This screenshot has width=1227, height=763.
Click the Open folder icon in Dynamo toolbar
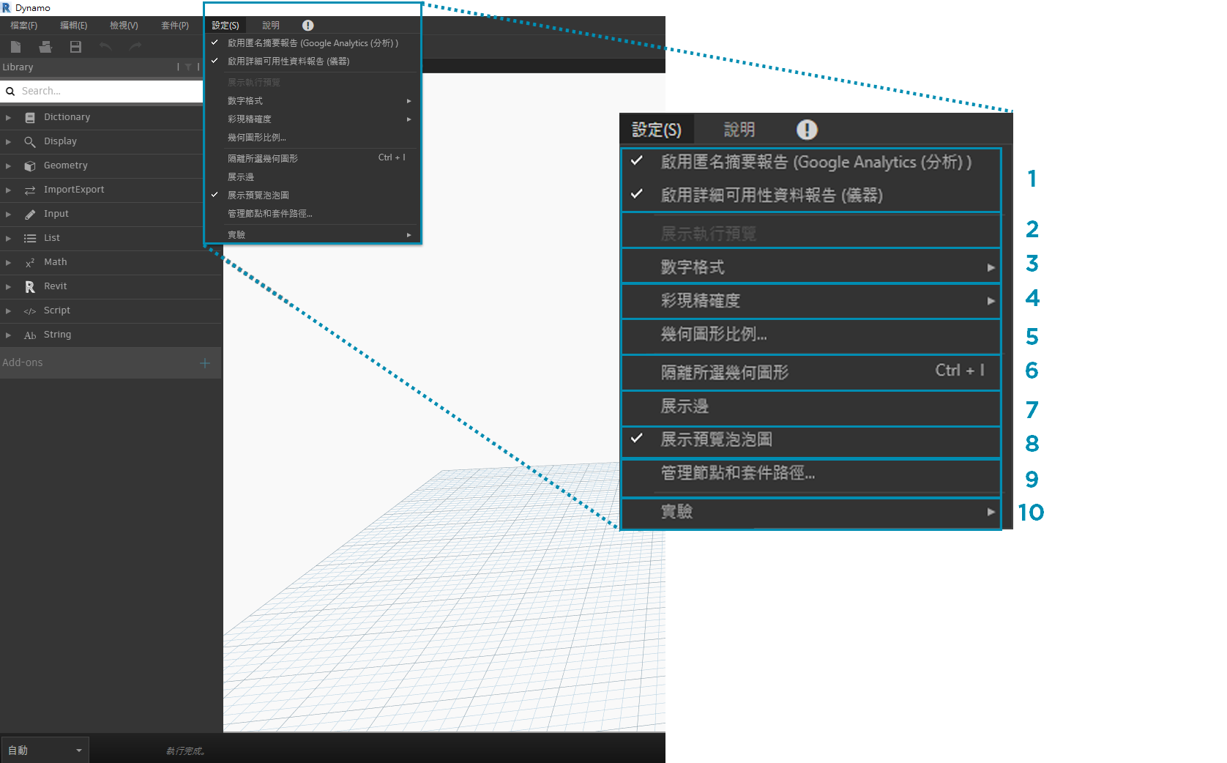click(x=45, y=47)
